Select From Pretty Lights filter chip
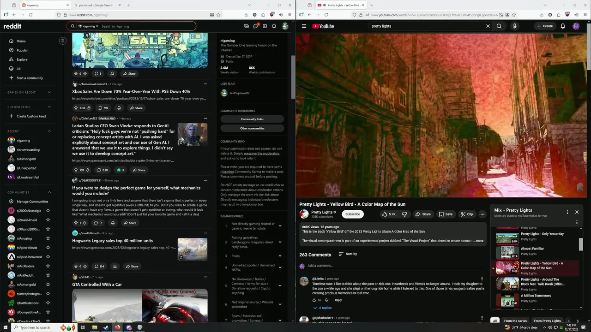Image resolution: width=591 pixels, height=332 pixels. click(x=548, y=321)
